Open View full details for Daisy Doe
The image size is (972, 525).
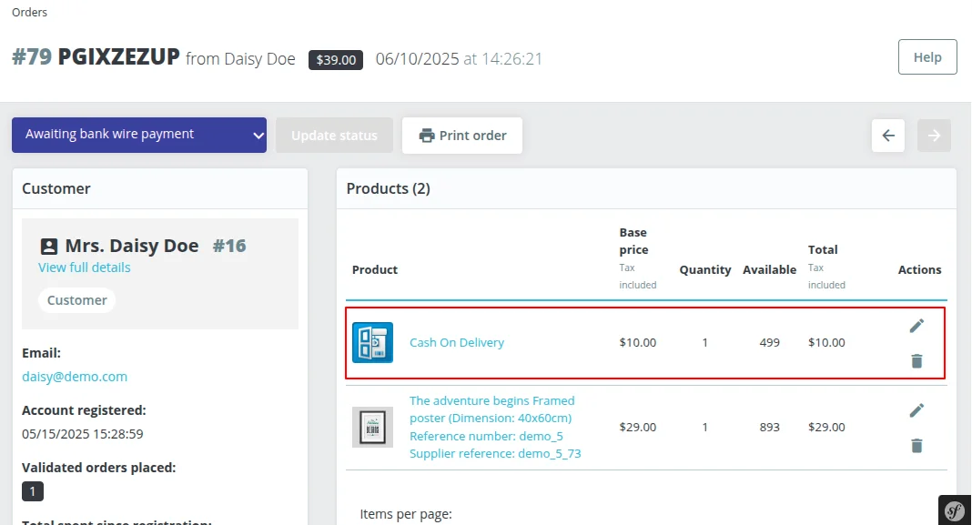click(x=84, y=267)
